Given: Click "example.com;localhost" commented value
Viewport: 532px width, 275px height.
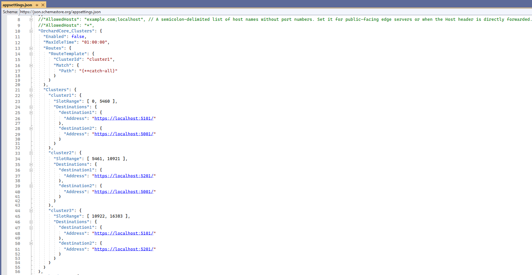Looking at the screenshot, I should tap(114, 19).
